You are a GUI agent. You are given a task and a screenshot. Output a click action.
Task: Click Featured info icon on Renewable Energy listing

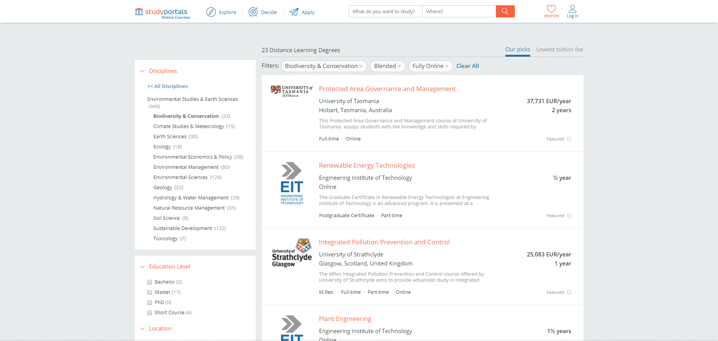click(569, 216)
